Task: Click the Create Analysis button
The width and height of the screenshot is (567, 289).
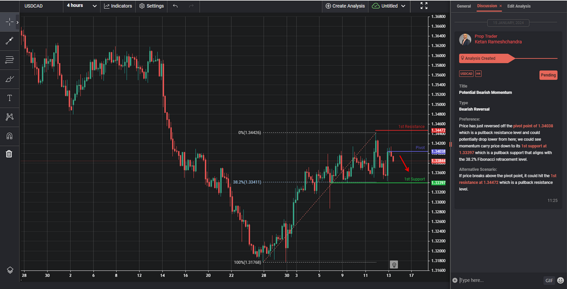Action: [345, 6]
